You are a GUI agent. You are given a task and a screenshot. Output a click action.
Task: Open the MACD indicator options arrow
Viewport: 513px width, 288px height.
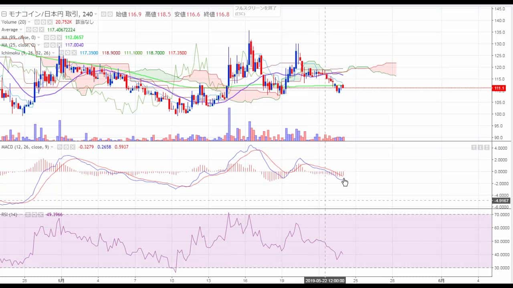pos(52,147)
